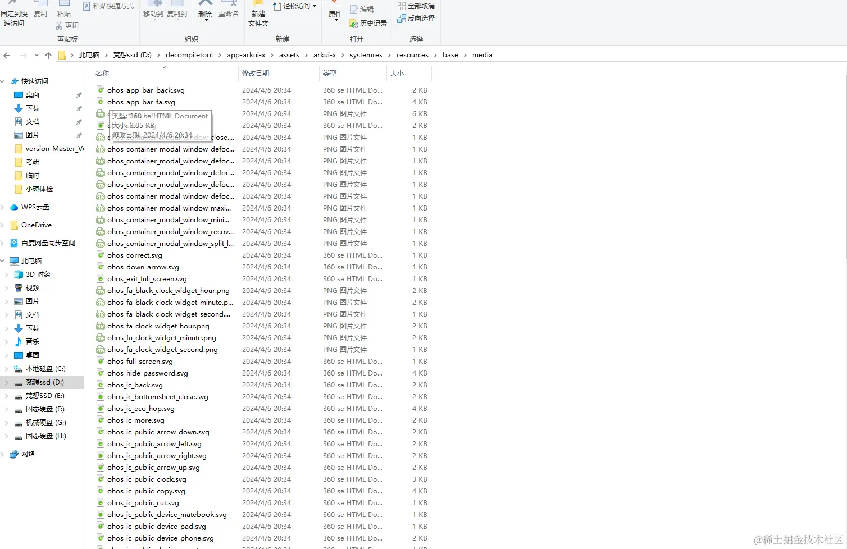This screenshot has height=549, width=847.
Task: Sort by 名称 column header
Action: click(102, 74)
